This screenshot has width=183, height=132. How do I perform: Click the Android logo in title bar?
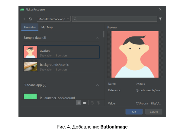coord(22,9)
